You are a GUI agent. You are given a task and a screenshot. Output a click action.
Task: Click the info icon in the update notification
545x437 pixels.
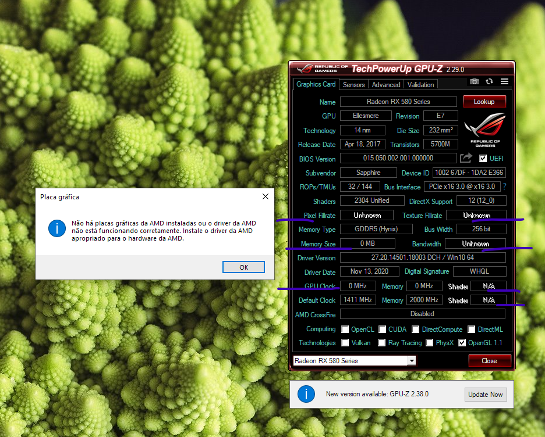(x=306, y=394)
